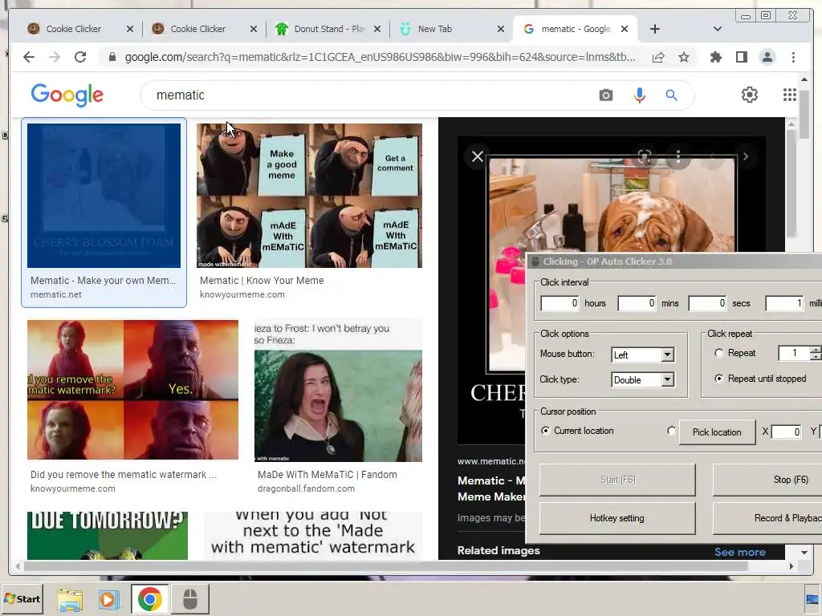Select the OP Auto Clicker taskbar icon

pos(190,599)
